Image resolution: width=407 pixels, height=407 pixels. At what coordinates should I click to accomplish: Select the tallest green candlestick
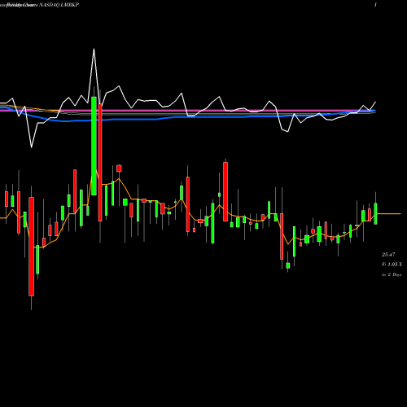[x=94, y=146]
